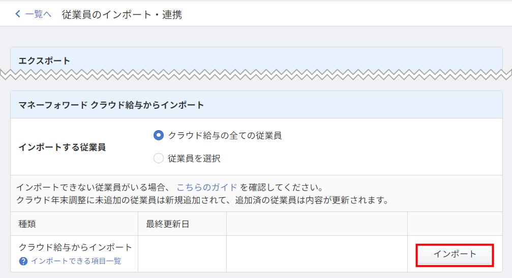Screen dimensions: 512x278
Task: Click the マネーフォワード クラウド給与からインポート section header
Action: pos(111,105)
